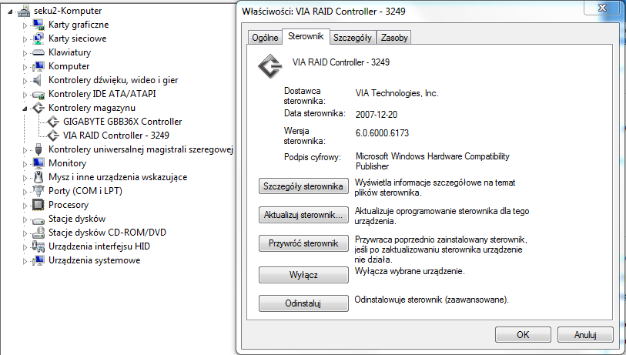Select the Karty graficzne label

[x=79, y=25]
